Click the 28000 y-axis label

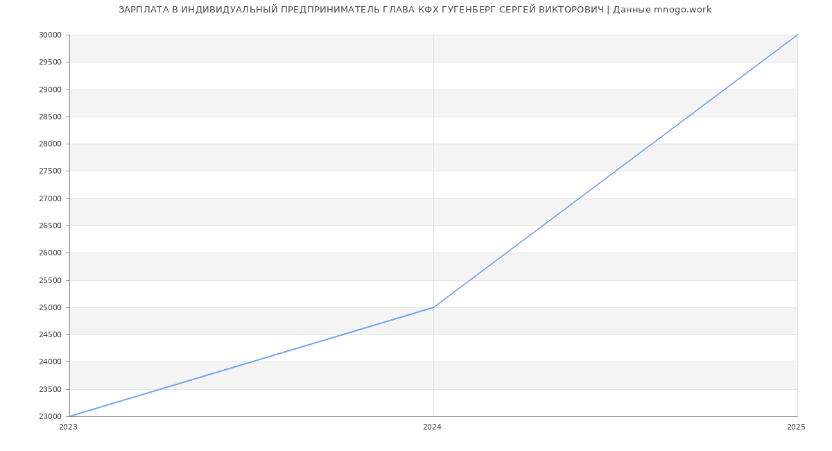tap(50, 144)
